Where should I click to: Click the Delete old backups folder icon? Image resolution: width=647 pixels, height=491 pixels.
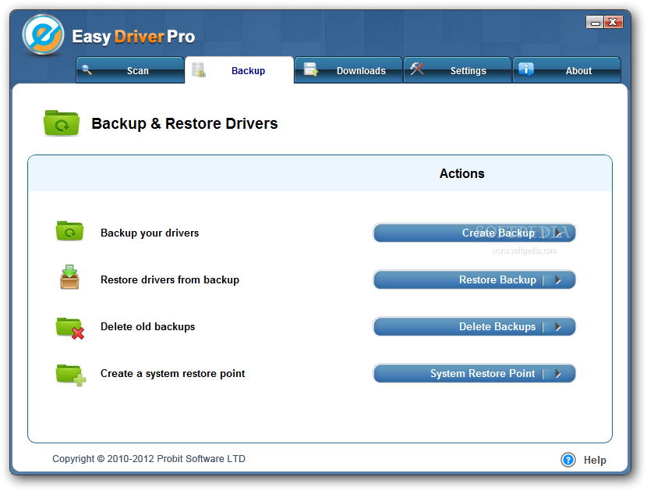[x=70, y=328]
